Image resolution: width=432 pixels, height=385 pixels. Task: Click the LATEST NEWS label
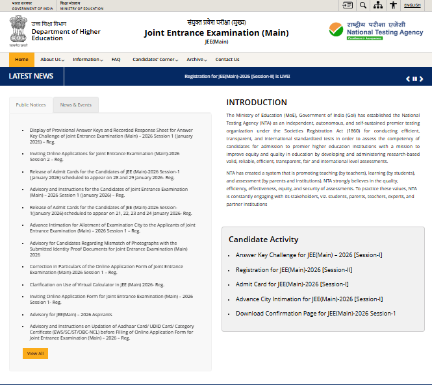(x=31, y=76)
